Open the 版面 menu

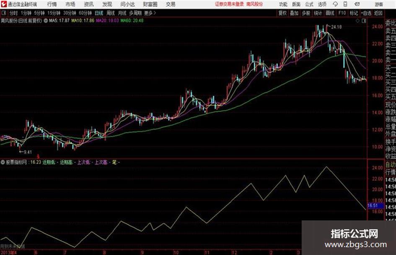[296, 4]
